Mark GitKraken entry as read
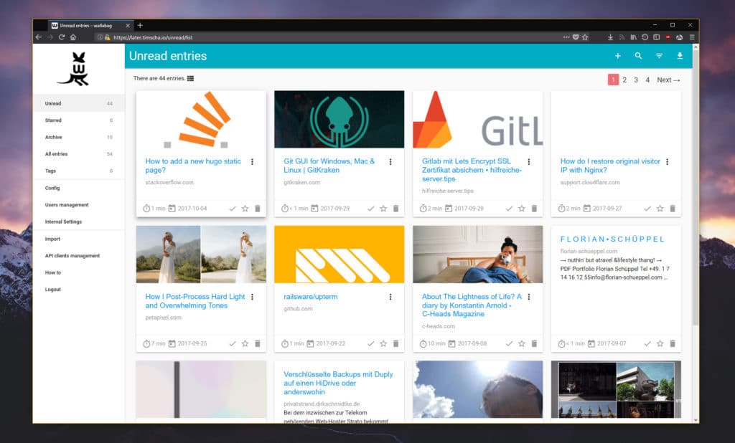 pyautogui.click(x=371, y=209)
